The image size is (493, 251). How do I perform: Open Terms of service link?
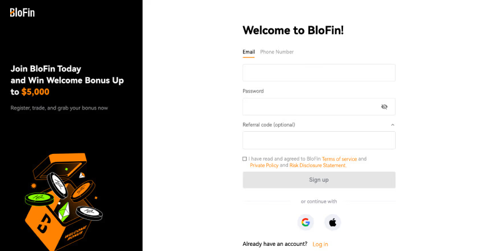tap(339, 159)
